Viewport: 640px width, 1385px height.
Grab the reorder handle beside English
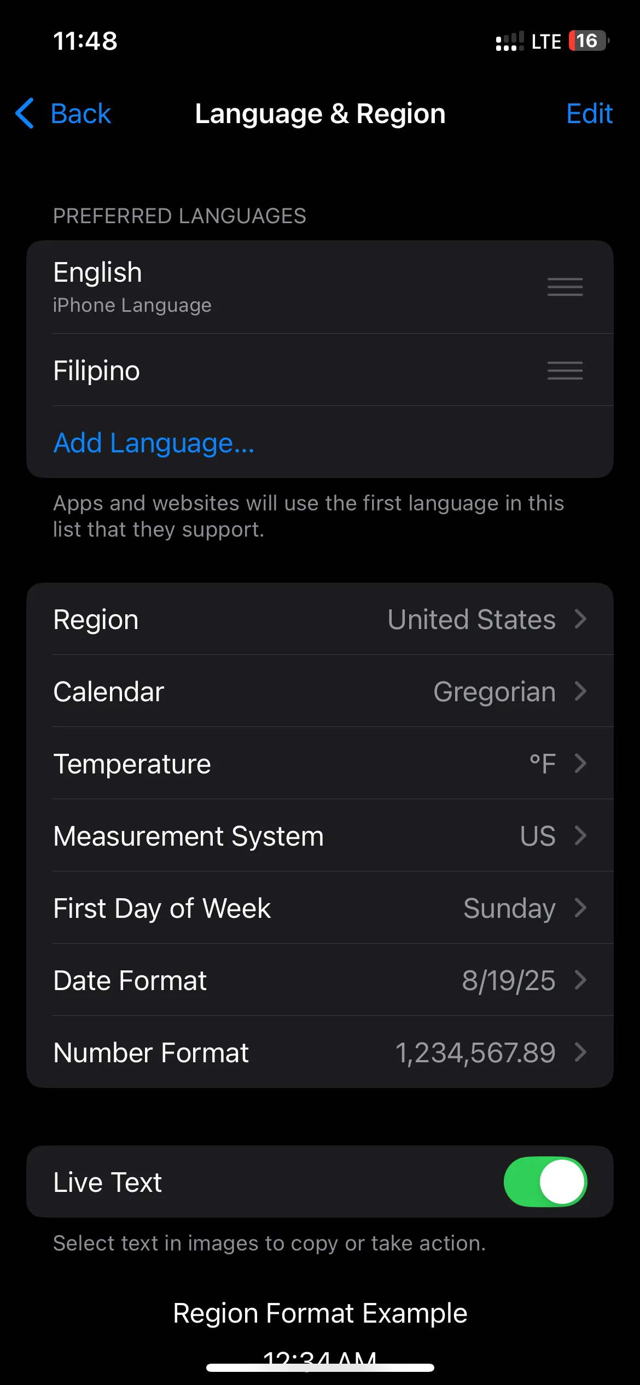[x=565, y=287]
